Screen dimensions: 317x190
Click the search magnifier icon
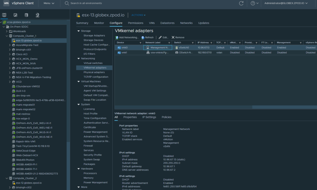tap(67, 3)
